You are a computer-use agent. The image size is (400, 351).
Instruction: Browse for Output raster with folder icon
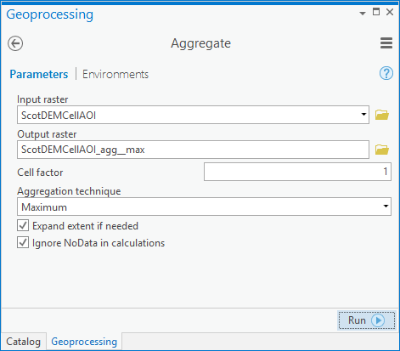(382, 150)
